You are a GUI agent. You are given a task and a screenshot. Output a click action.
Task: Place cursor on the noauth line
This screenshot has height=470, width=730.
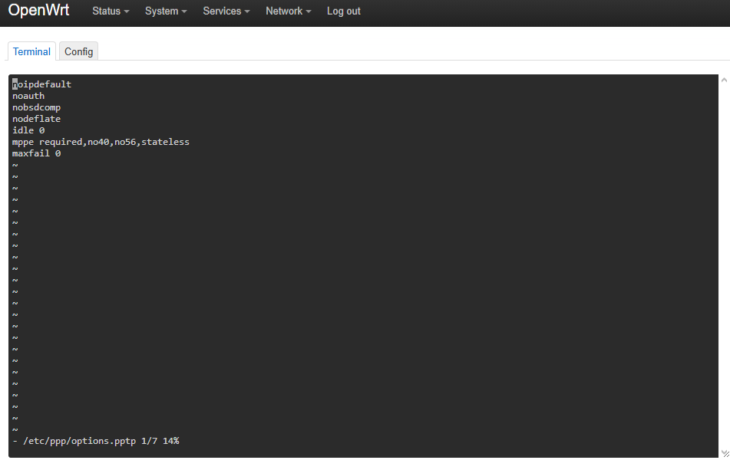pyautogui.click(x=28, y=96)
